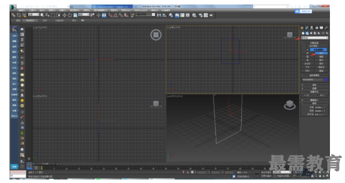Open Select by Name dialog
The width and height of the screenshot is (345, 183).
click(47, 15)
